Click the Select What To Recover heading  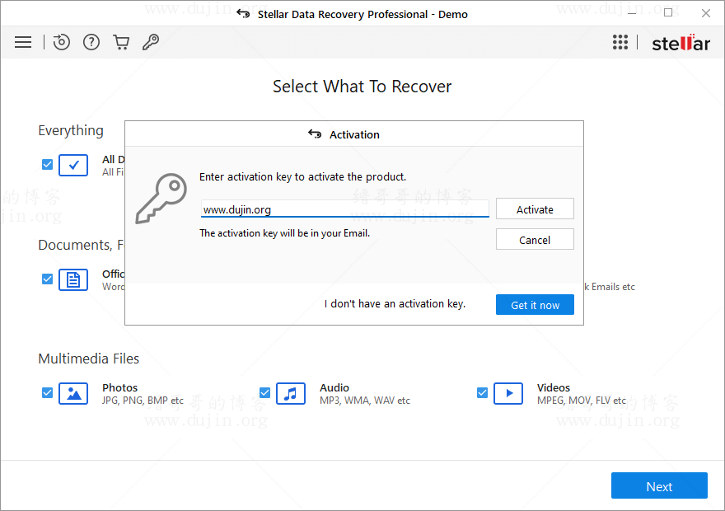pos(362,87)
